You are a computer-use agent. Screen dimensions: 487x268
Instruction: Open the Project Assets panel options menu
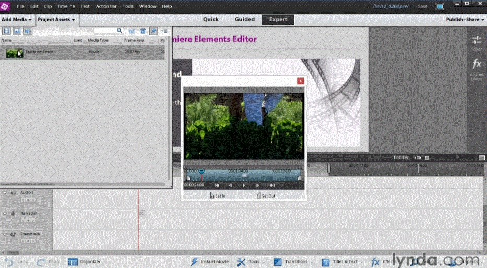(164, 31)
